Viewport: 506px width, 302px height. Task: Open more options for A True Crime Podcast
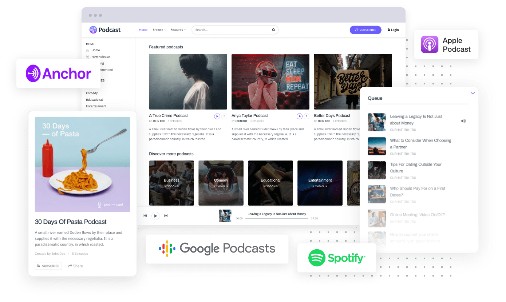tap(224, 116)
